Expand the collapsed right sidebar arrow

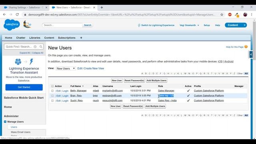click(x=251, y=54)
